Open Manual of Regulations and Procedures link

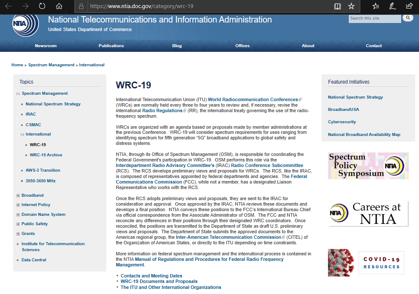200,262
